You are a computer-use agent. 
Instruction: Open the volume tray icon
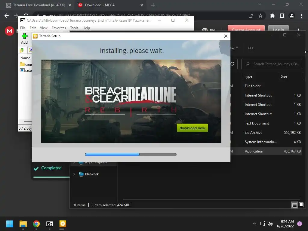(x=270, y=224)
